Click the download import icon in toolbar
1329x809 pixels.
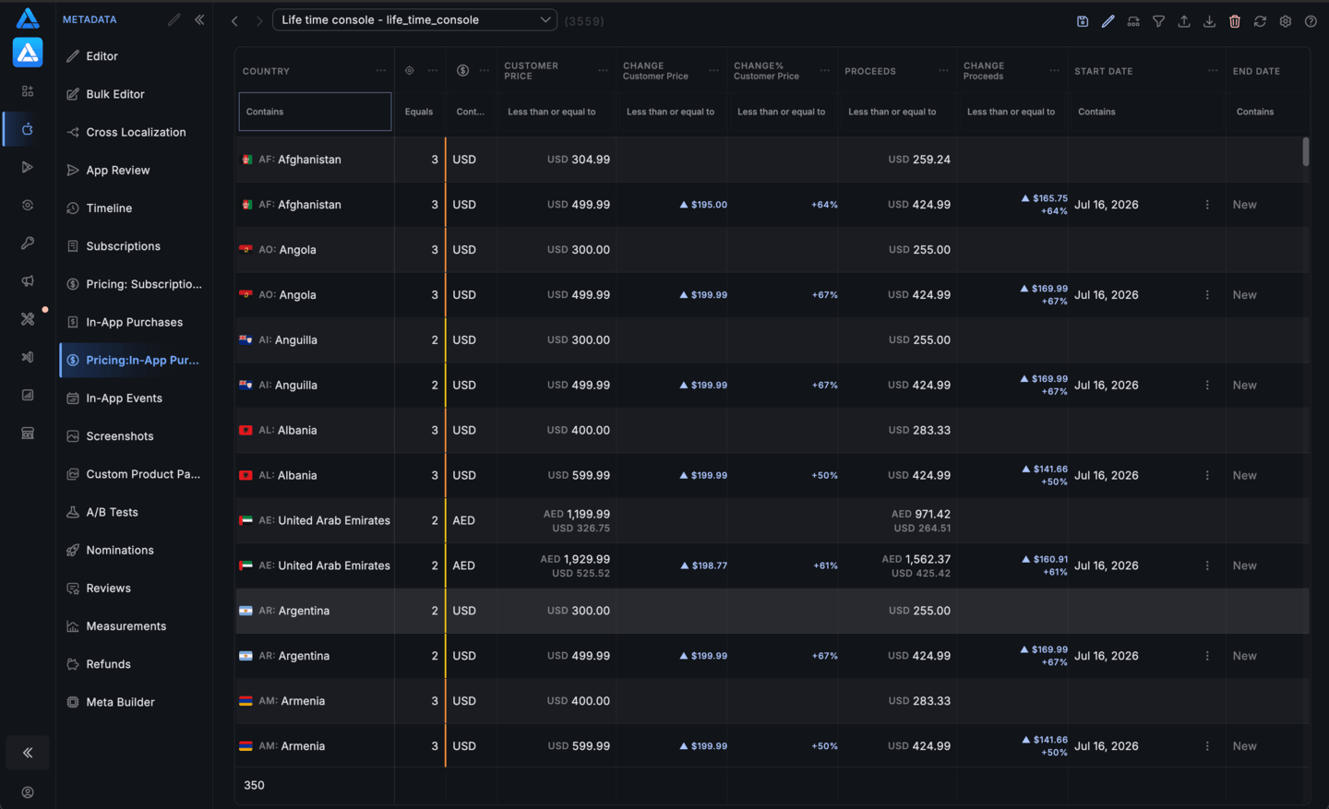pos(1209,20)
